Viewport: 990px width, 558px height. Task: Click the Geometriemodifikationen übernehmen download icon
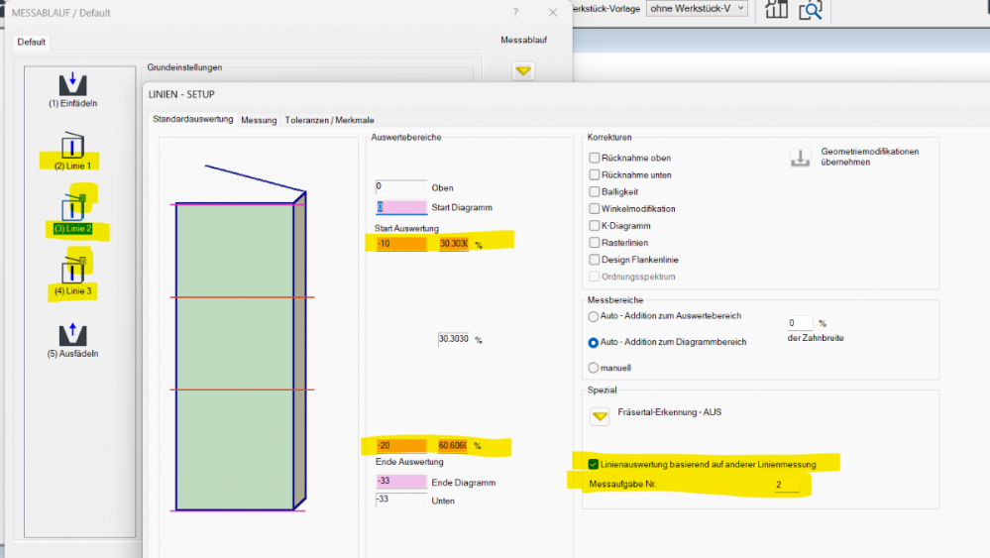pyautogui.click(x=800, y=158)
